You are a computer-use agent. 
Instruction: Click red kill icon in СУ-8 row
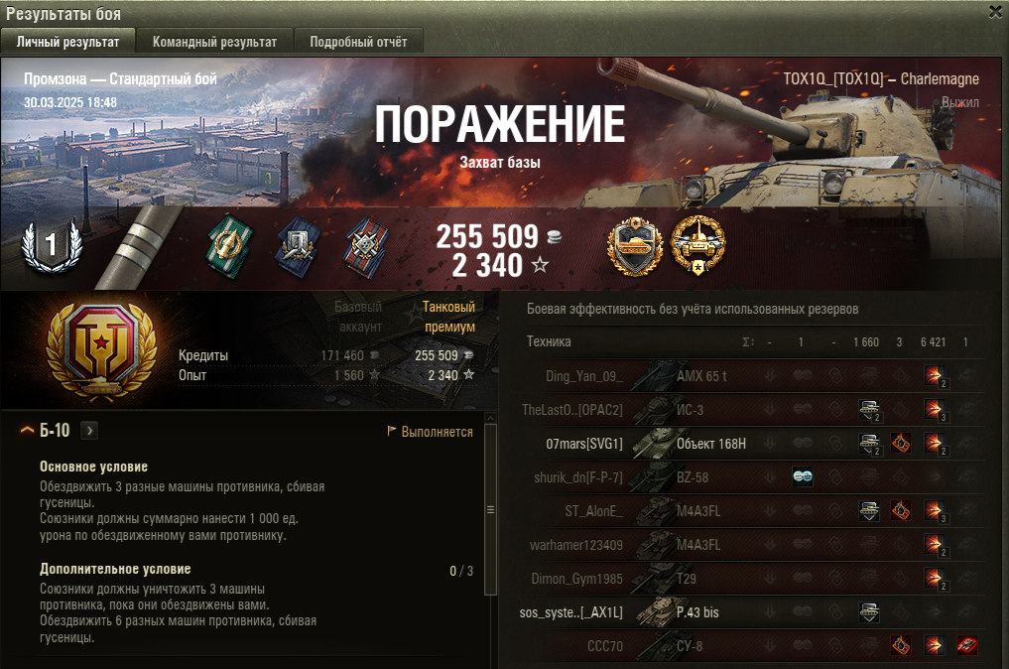click(x=966, y=645)
